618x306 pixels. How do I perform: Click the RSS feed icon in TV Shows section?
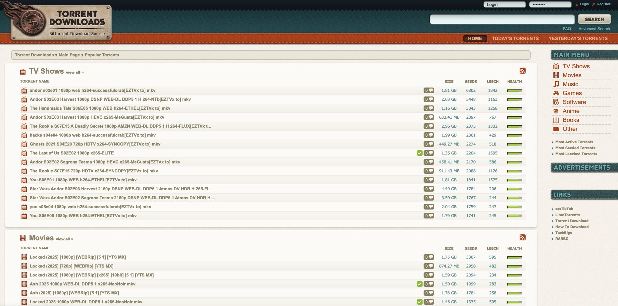tap(523, 71)
